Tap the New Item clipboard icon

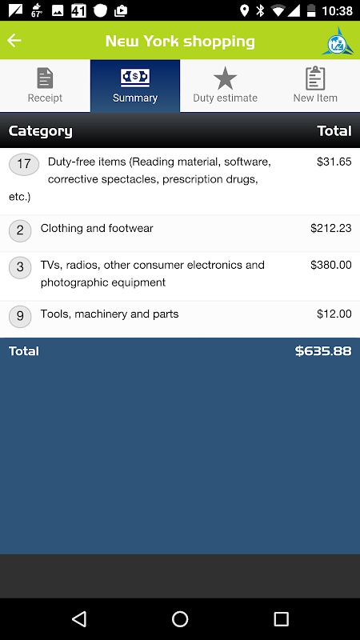(x=315, y=78)
